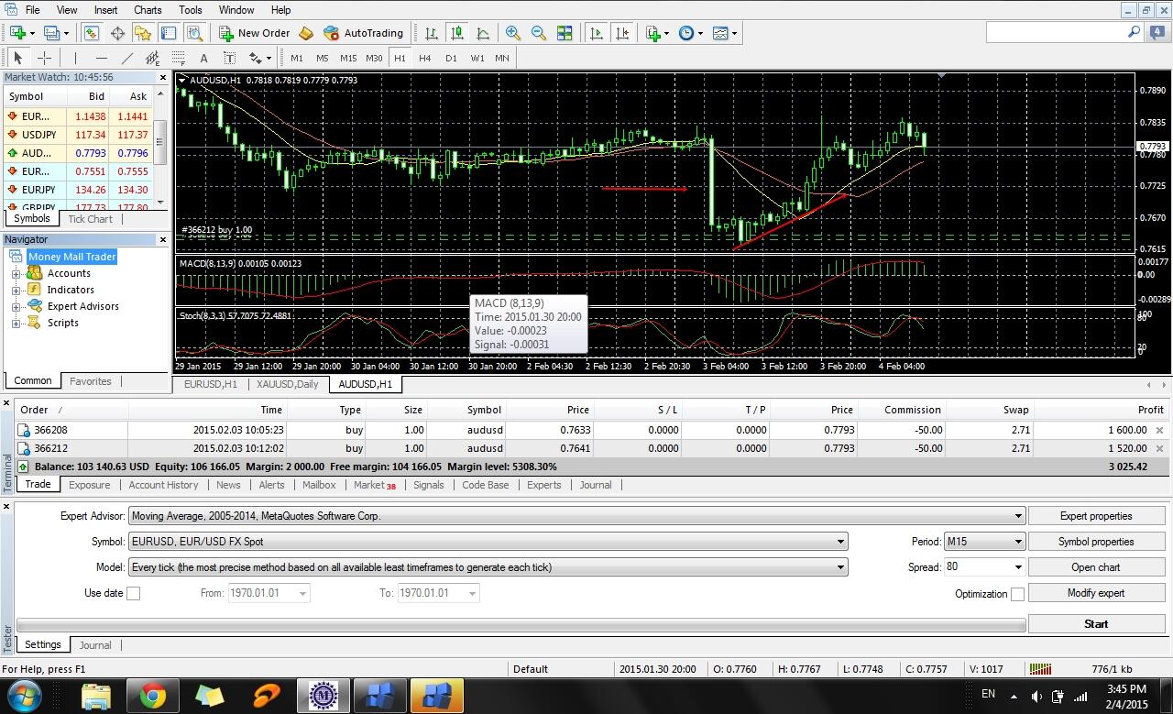
Task: Start the strategy tester
Action: coord(1096,623)
